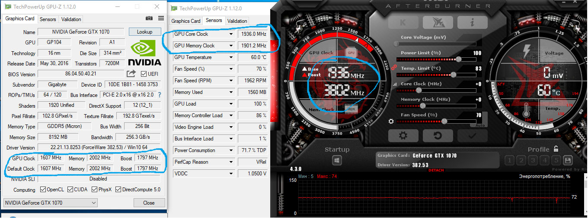The width and height of the screenshot is (588, 218).
Task: Adjust the Core Clock slider handle
Action: [419, 90]
